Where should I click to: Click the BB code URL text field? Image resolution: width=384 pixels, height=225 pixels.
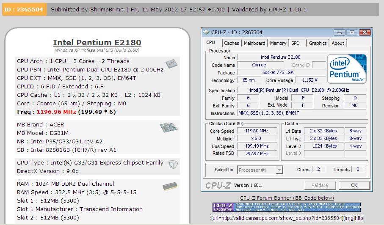287,218
